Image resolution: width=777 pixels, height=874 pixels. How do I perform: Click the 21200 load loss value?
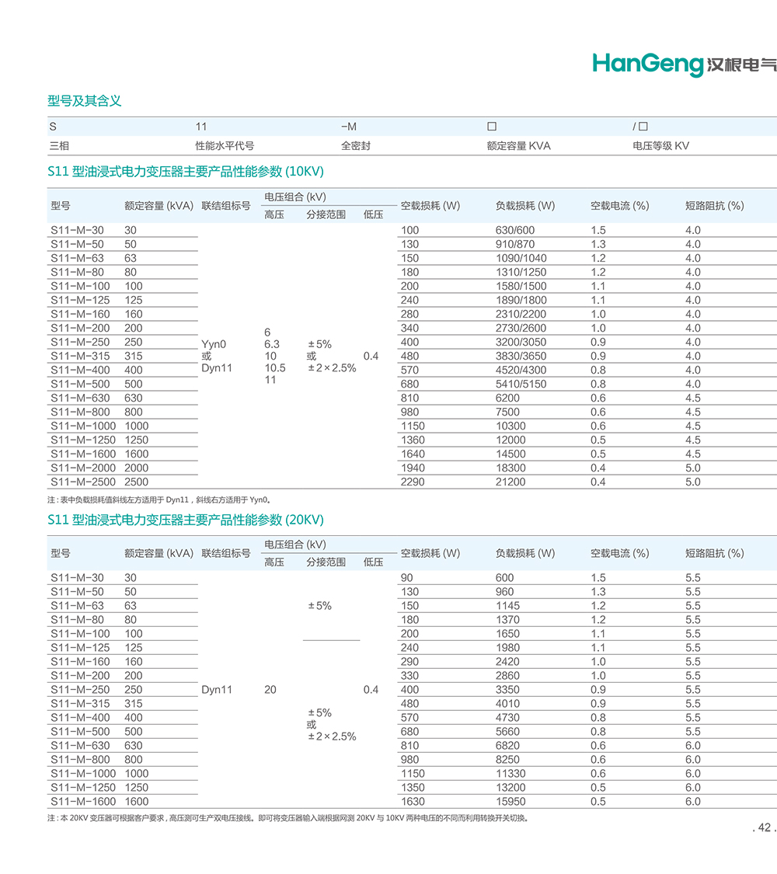510,482
